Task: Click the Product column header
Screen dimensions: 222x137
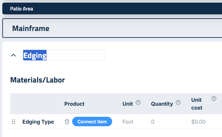Action: [x=74, y=104]
